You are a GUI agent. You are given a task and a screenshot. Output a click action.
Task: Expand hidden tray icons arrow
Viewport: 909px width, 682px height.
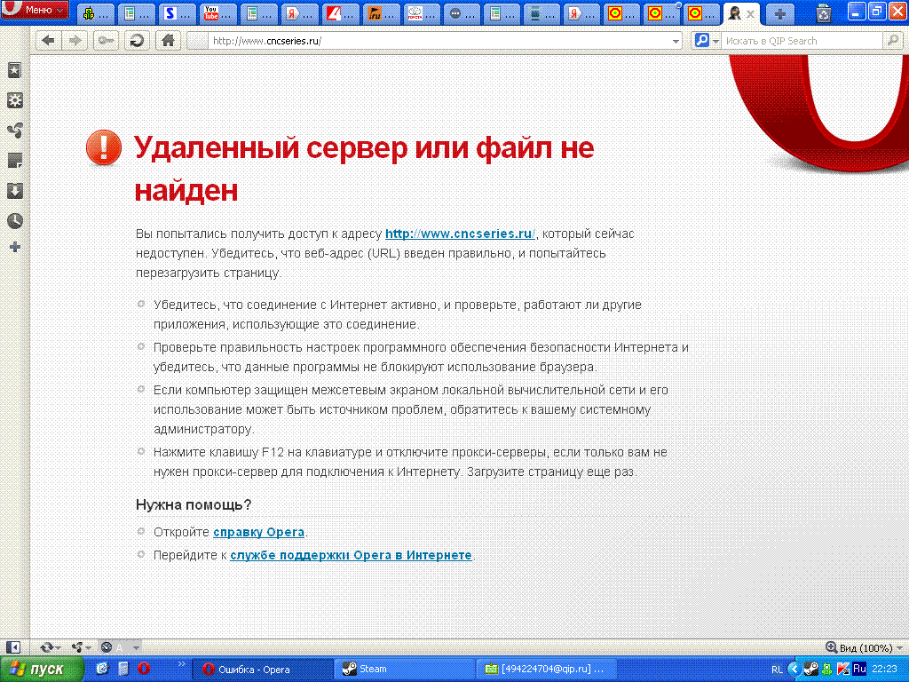click(x=794, y=670)
